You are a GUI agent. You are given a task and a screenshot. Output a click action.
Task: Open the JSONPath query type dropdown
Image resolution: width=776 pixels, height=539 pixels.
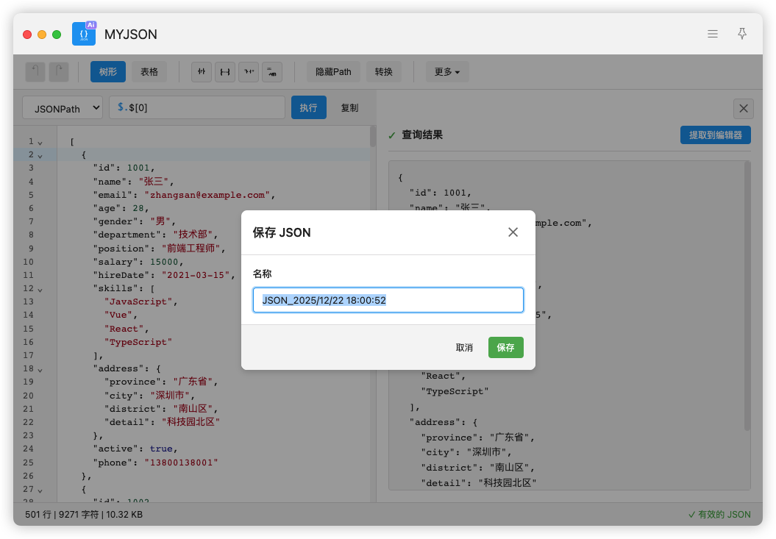click(x=63, y=107)
